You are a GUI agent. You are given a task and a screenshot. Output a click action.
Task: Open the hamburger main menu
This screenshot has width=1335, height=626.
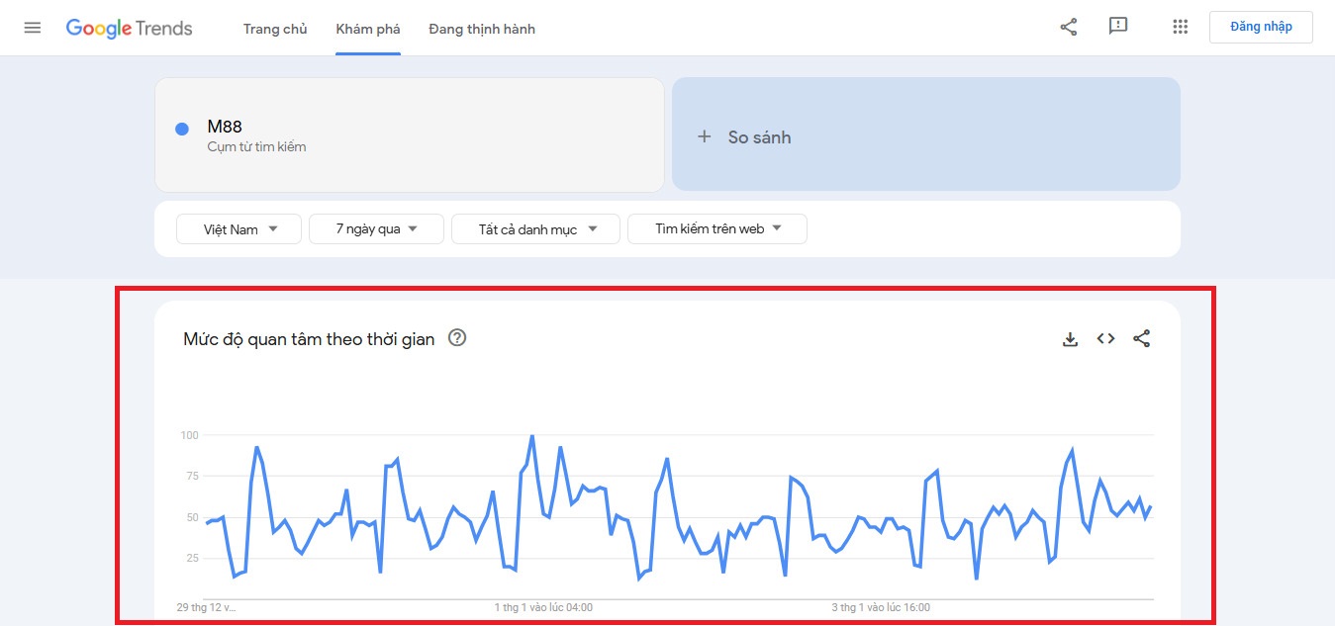33,28
